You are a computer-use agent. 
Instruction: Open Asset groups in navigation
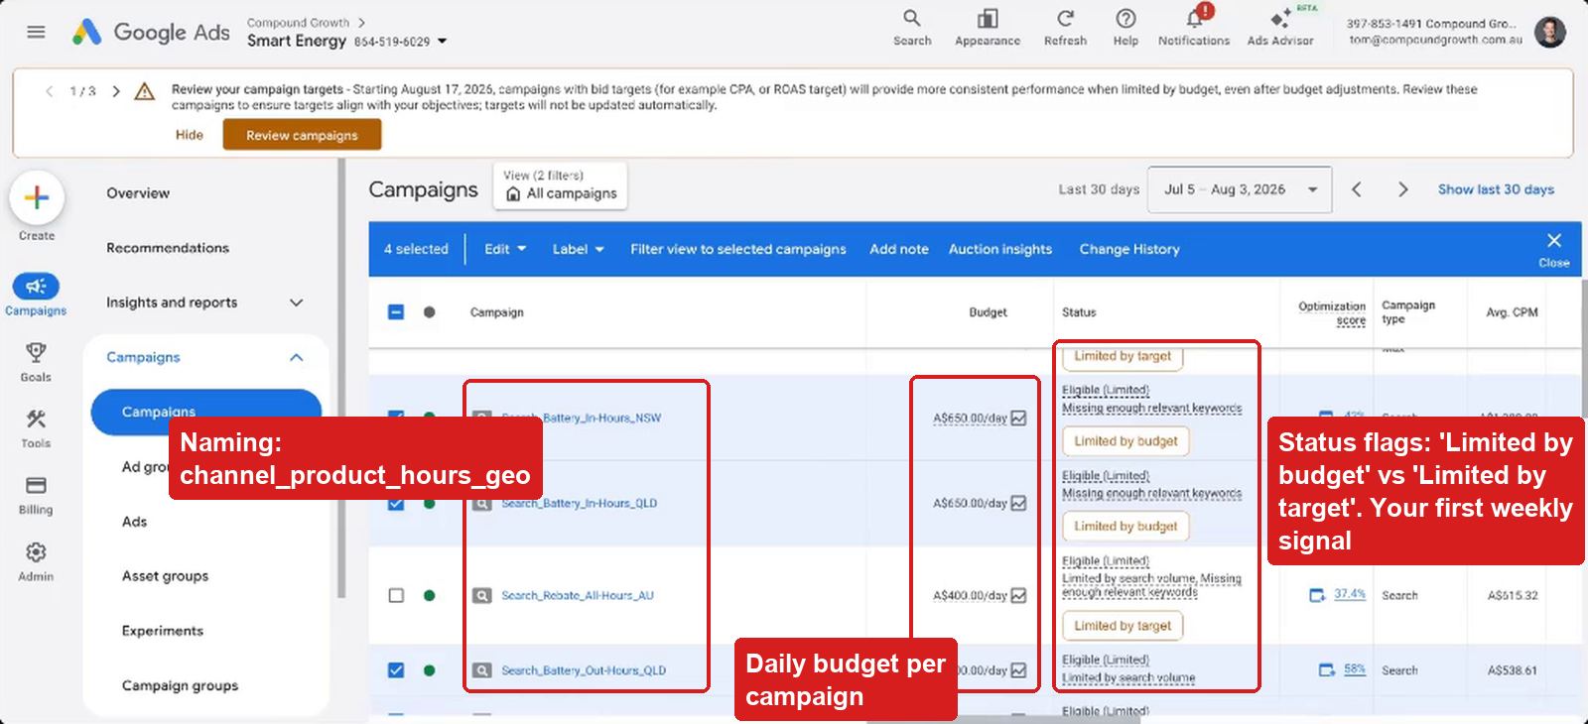click(x=165, y=576)
